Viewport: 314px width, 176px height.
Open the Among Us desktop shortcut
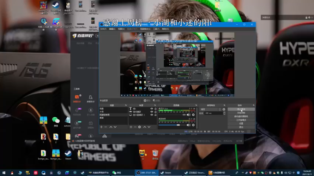coord(44,7)
